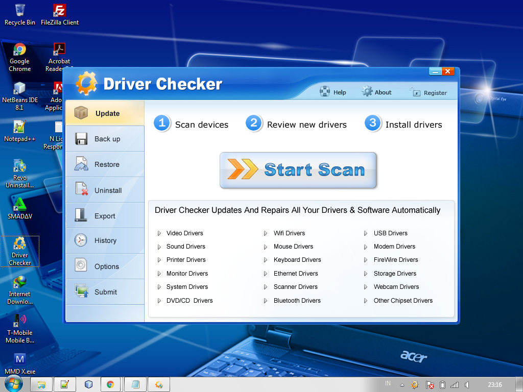Screen dimensions: 523x392
Task: Click the Start Scan button
Action: click(298, 170)
